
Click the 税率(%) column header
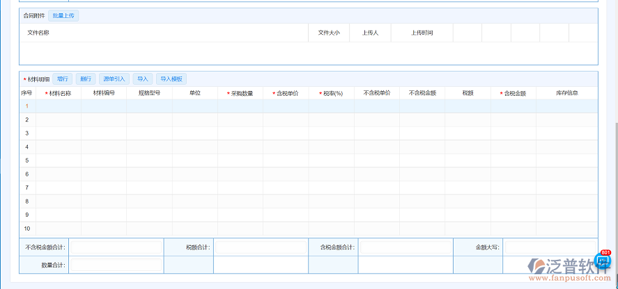(x=332, y=93)
